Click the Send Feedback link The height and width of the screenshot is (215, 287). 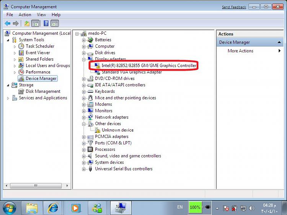234,7
